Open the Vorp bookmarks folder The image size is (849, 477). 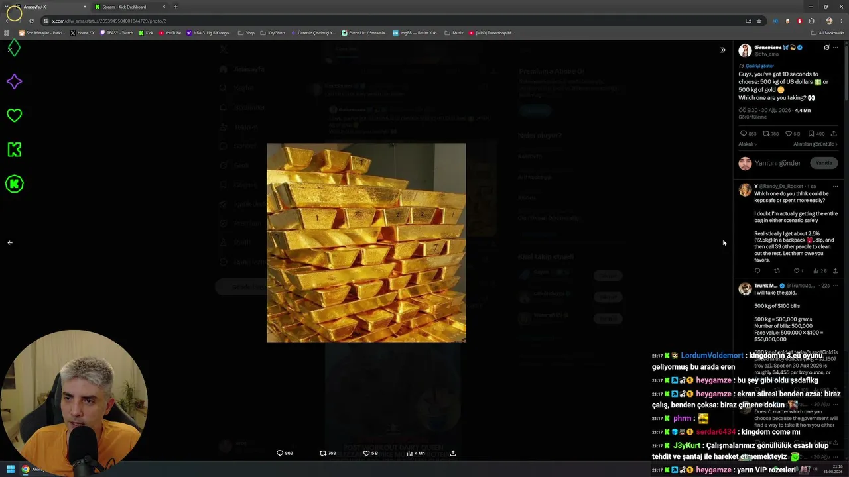pos(246,32)
